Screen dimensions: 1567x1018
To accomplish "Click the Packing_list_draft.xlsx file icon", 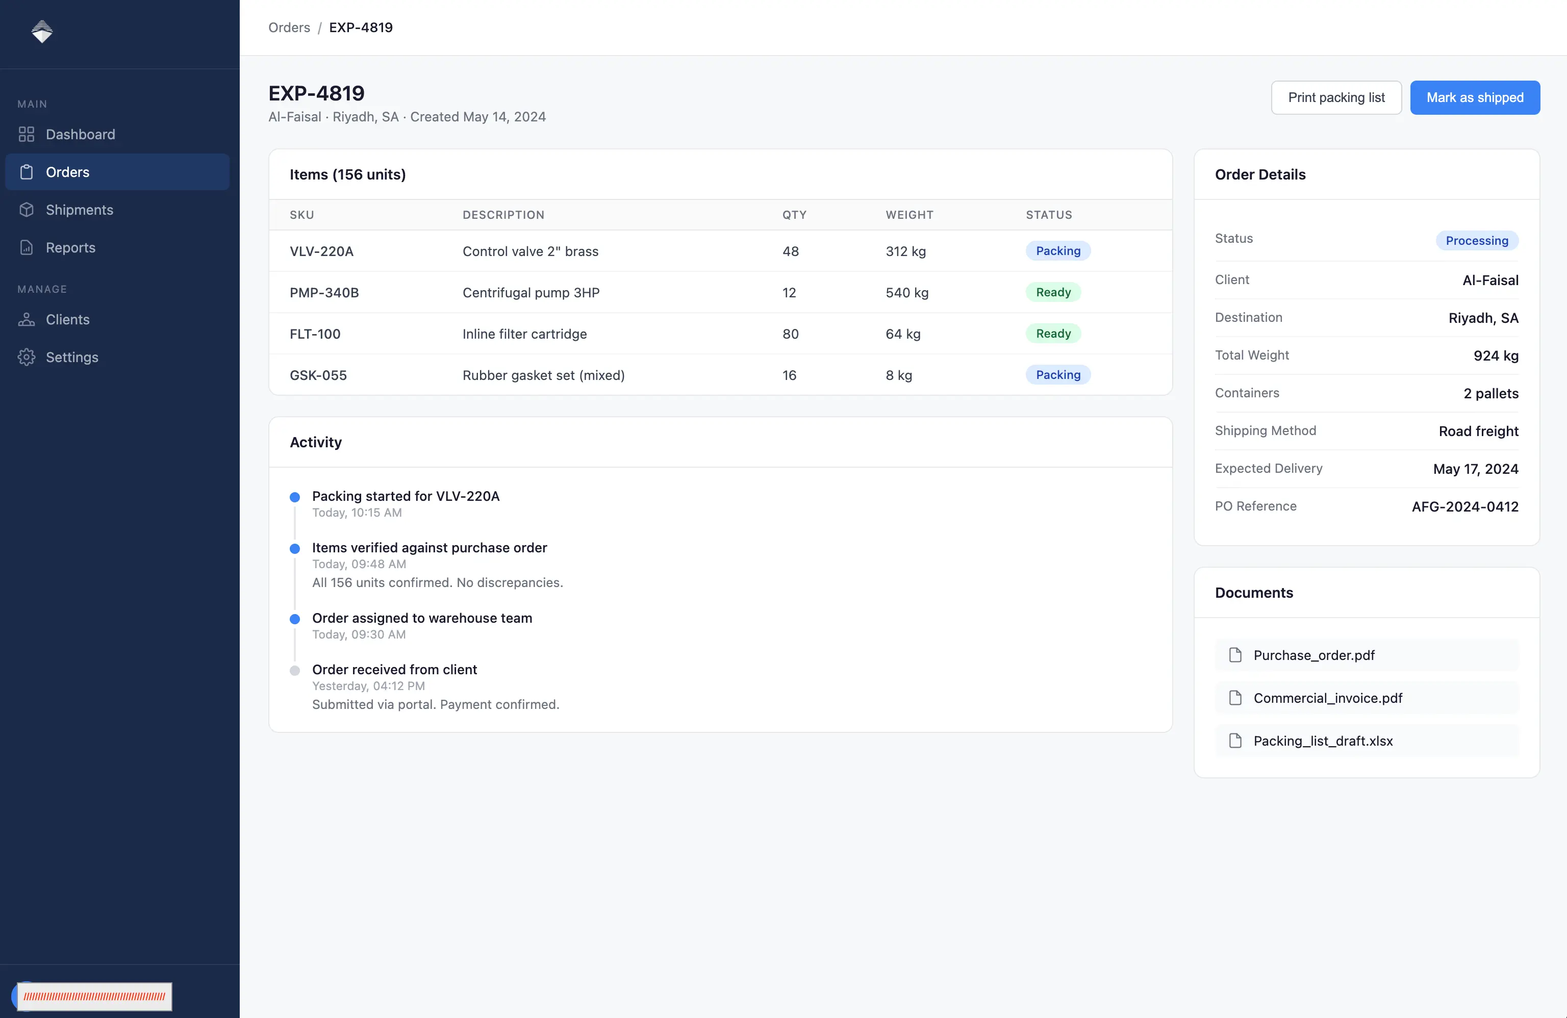I will point(1235,741).
